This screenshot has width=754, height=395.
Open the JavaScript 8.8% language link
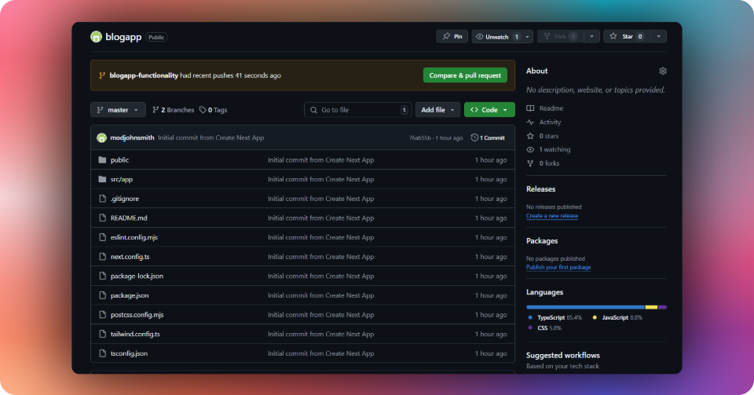click(617, 317)
